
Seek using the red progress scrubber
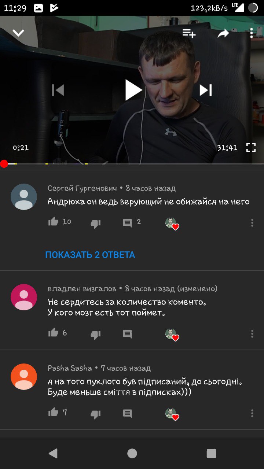click(x=4, y=164)
